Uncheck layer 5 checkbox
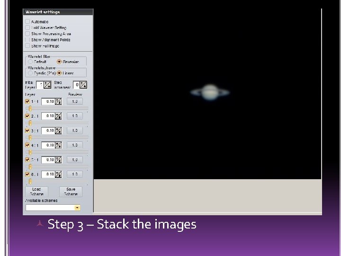This screenshot has height=256, width=341. 27,160
